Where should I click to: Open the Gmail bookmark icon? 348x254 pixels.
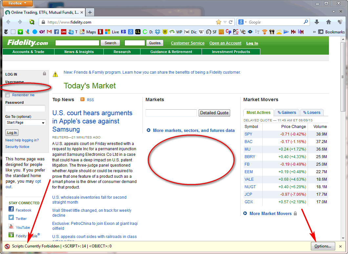coord(49,32)
